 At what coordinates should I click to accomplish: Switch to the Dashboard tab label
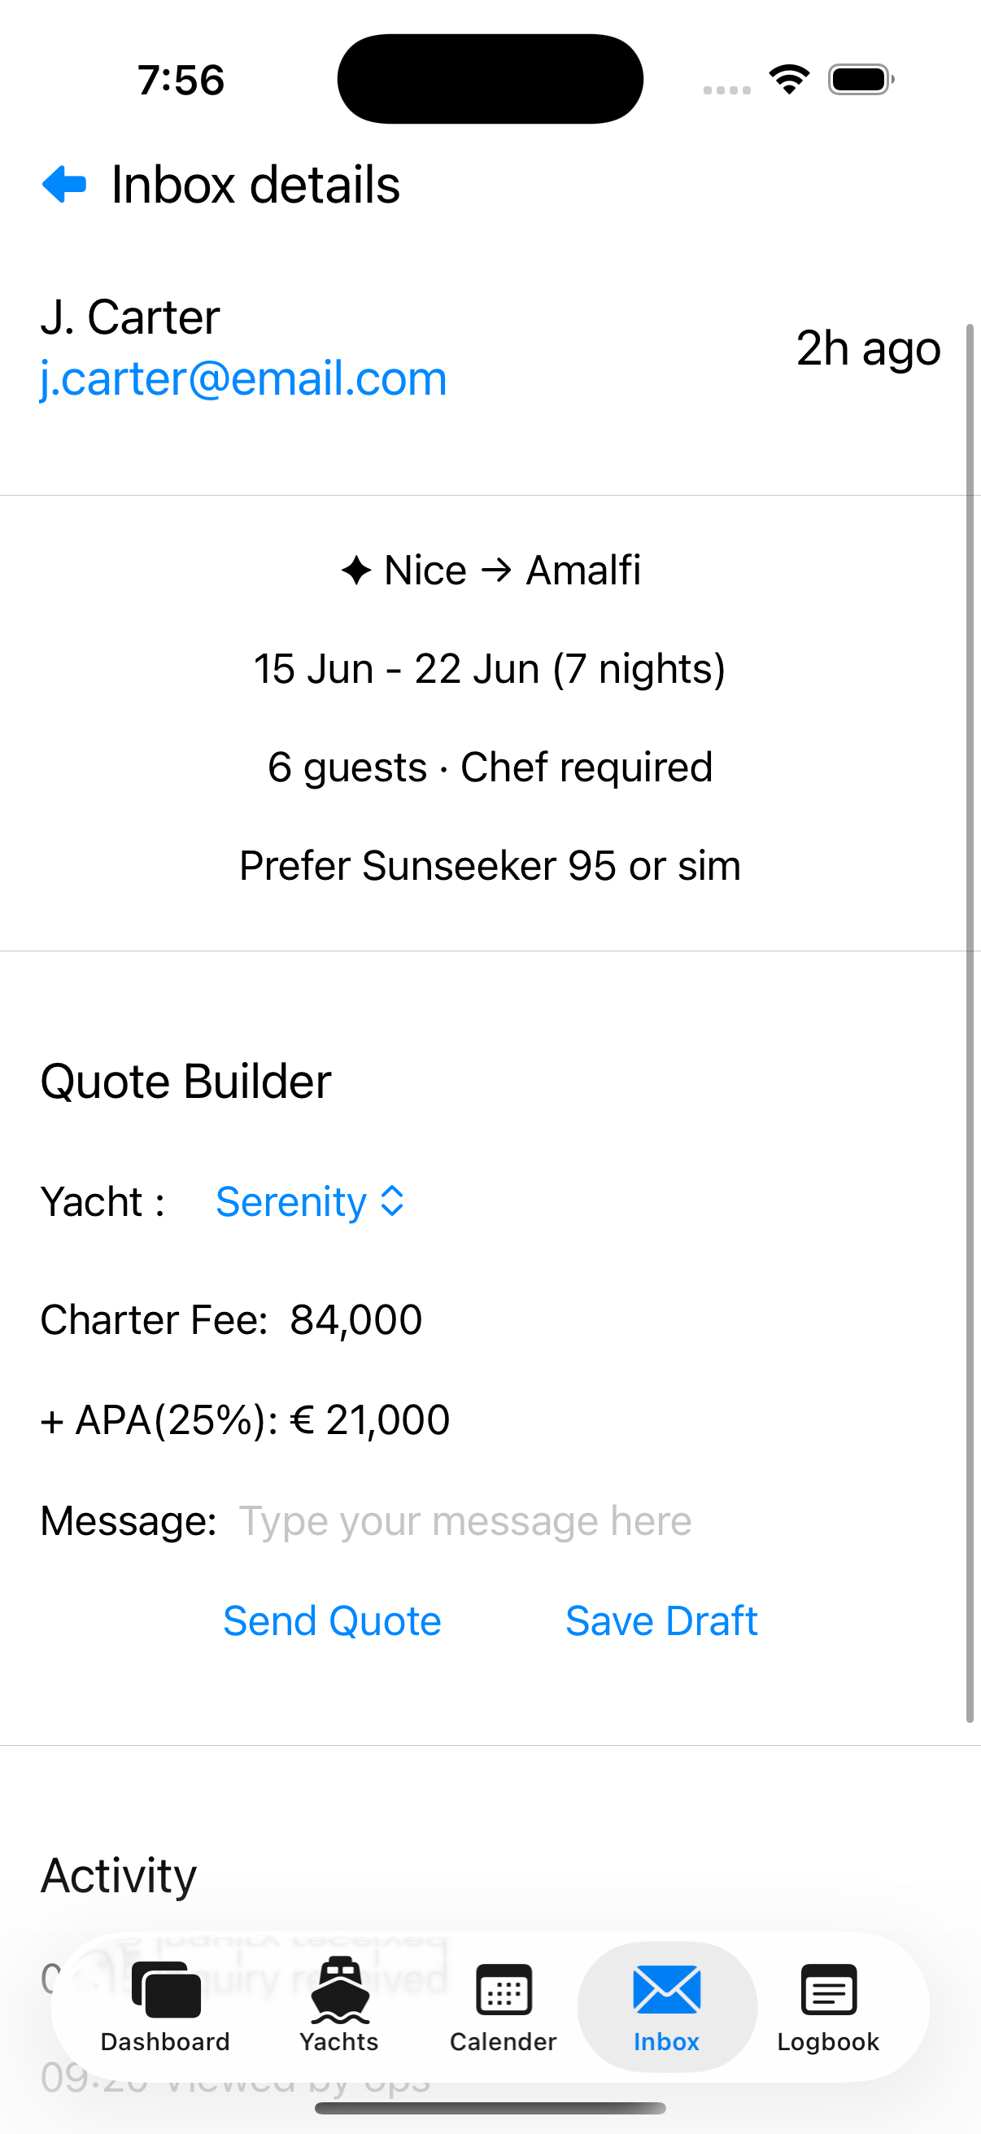click(166, 2042)
